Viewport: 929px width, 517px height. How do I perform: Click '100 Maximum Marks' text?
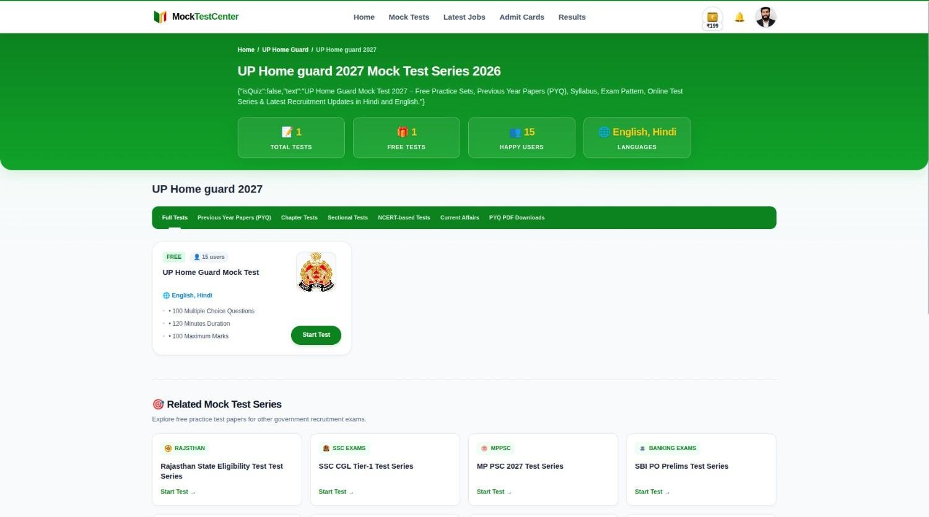pos(200,336)
